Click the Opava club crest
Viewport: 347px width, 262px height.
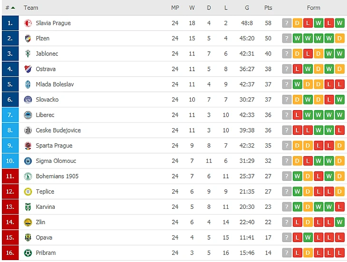click(28, 237)
